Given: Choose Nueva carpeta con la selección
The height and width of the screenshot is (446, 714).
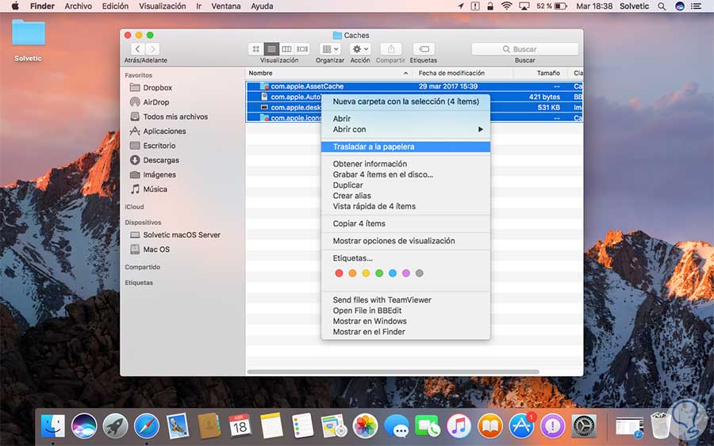Looking at the screenshot, I should click(405, 101).
